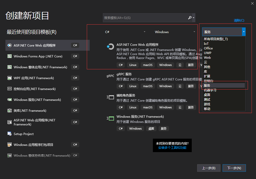
Task: Click 下一步(N) next button
Action: (234, 168)
